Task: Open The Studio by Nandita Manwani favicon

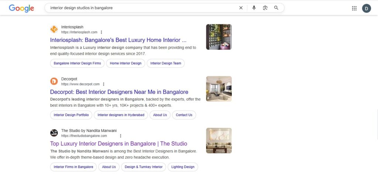Action: click(54, 133)
